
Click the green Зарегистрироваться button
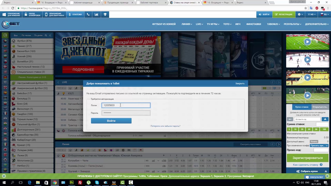[307, 158]
